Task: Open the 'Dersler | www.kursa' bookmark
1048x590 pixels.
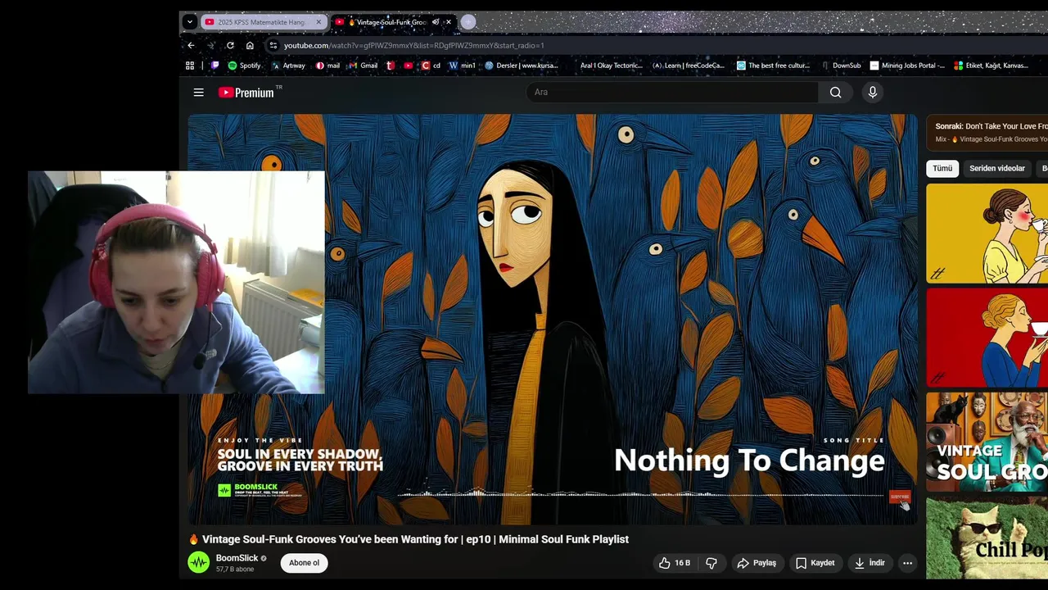Action: click(x=522, y=66)
